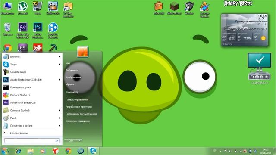
Task: Click the EN language indicator in the tray
Action: click(x=215, y=151)
